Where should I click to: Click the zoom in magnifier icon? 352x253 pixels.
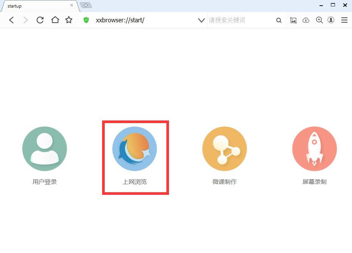(x=319, y=20)
